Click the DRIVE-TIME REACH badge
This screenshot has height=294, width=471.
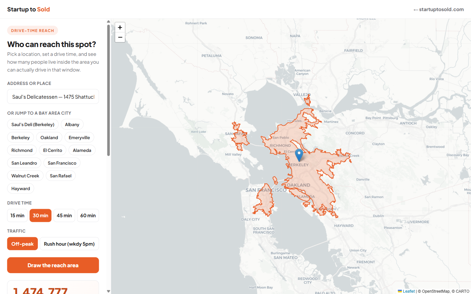(x=32, y=30)
